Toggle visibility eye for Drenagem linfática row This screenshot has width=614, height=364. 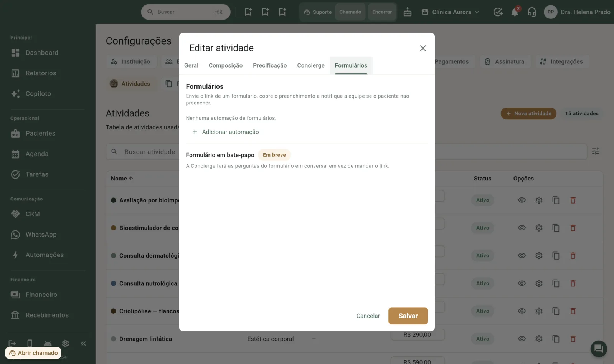pos(522,339)
